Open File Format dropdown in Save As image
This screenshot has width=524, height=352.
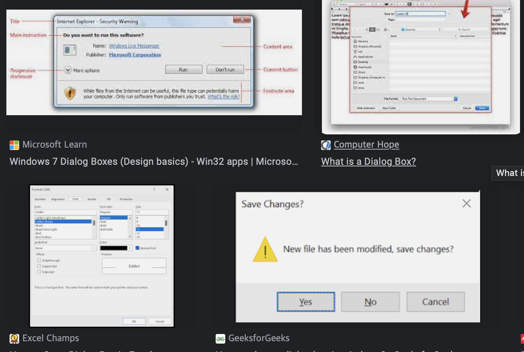[x=429, y=99]
